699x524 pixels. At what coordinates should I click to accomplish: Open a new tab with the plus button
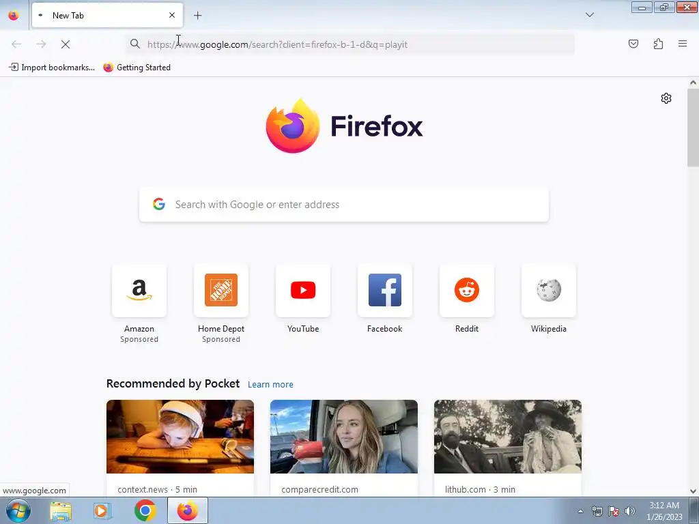[x=197, y=16]
